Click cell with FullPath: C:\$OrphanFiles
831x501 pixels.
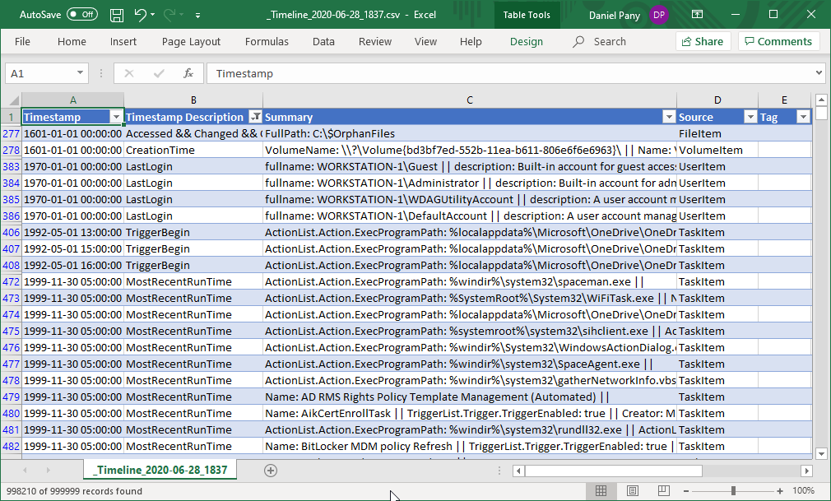tap(470, 133)
